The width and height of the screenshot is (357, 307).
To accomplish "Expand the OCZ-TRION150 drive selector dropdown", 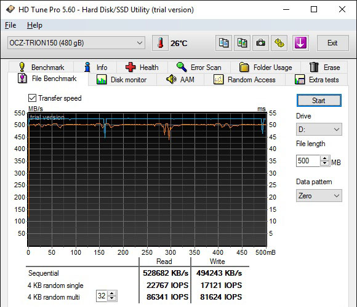I will coord(76,43).
